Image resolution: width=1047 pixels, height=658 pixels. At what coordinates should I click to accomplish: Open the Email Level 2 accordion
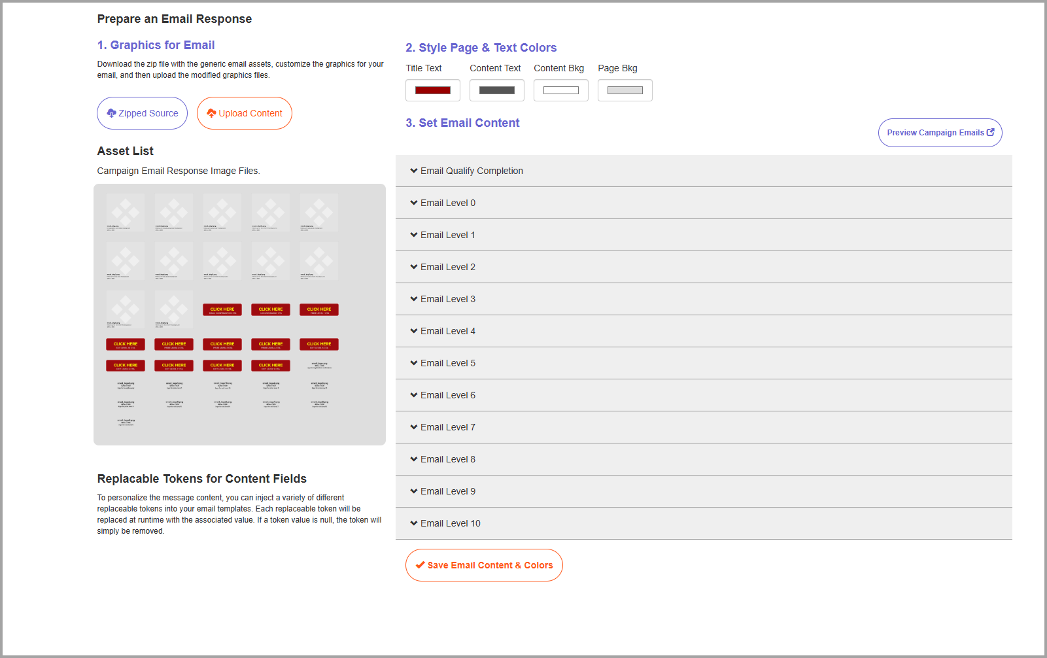coord(704,267)
